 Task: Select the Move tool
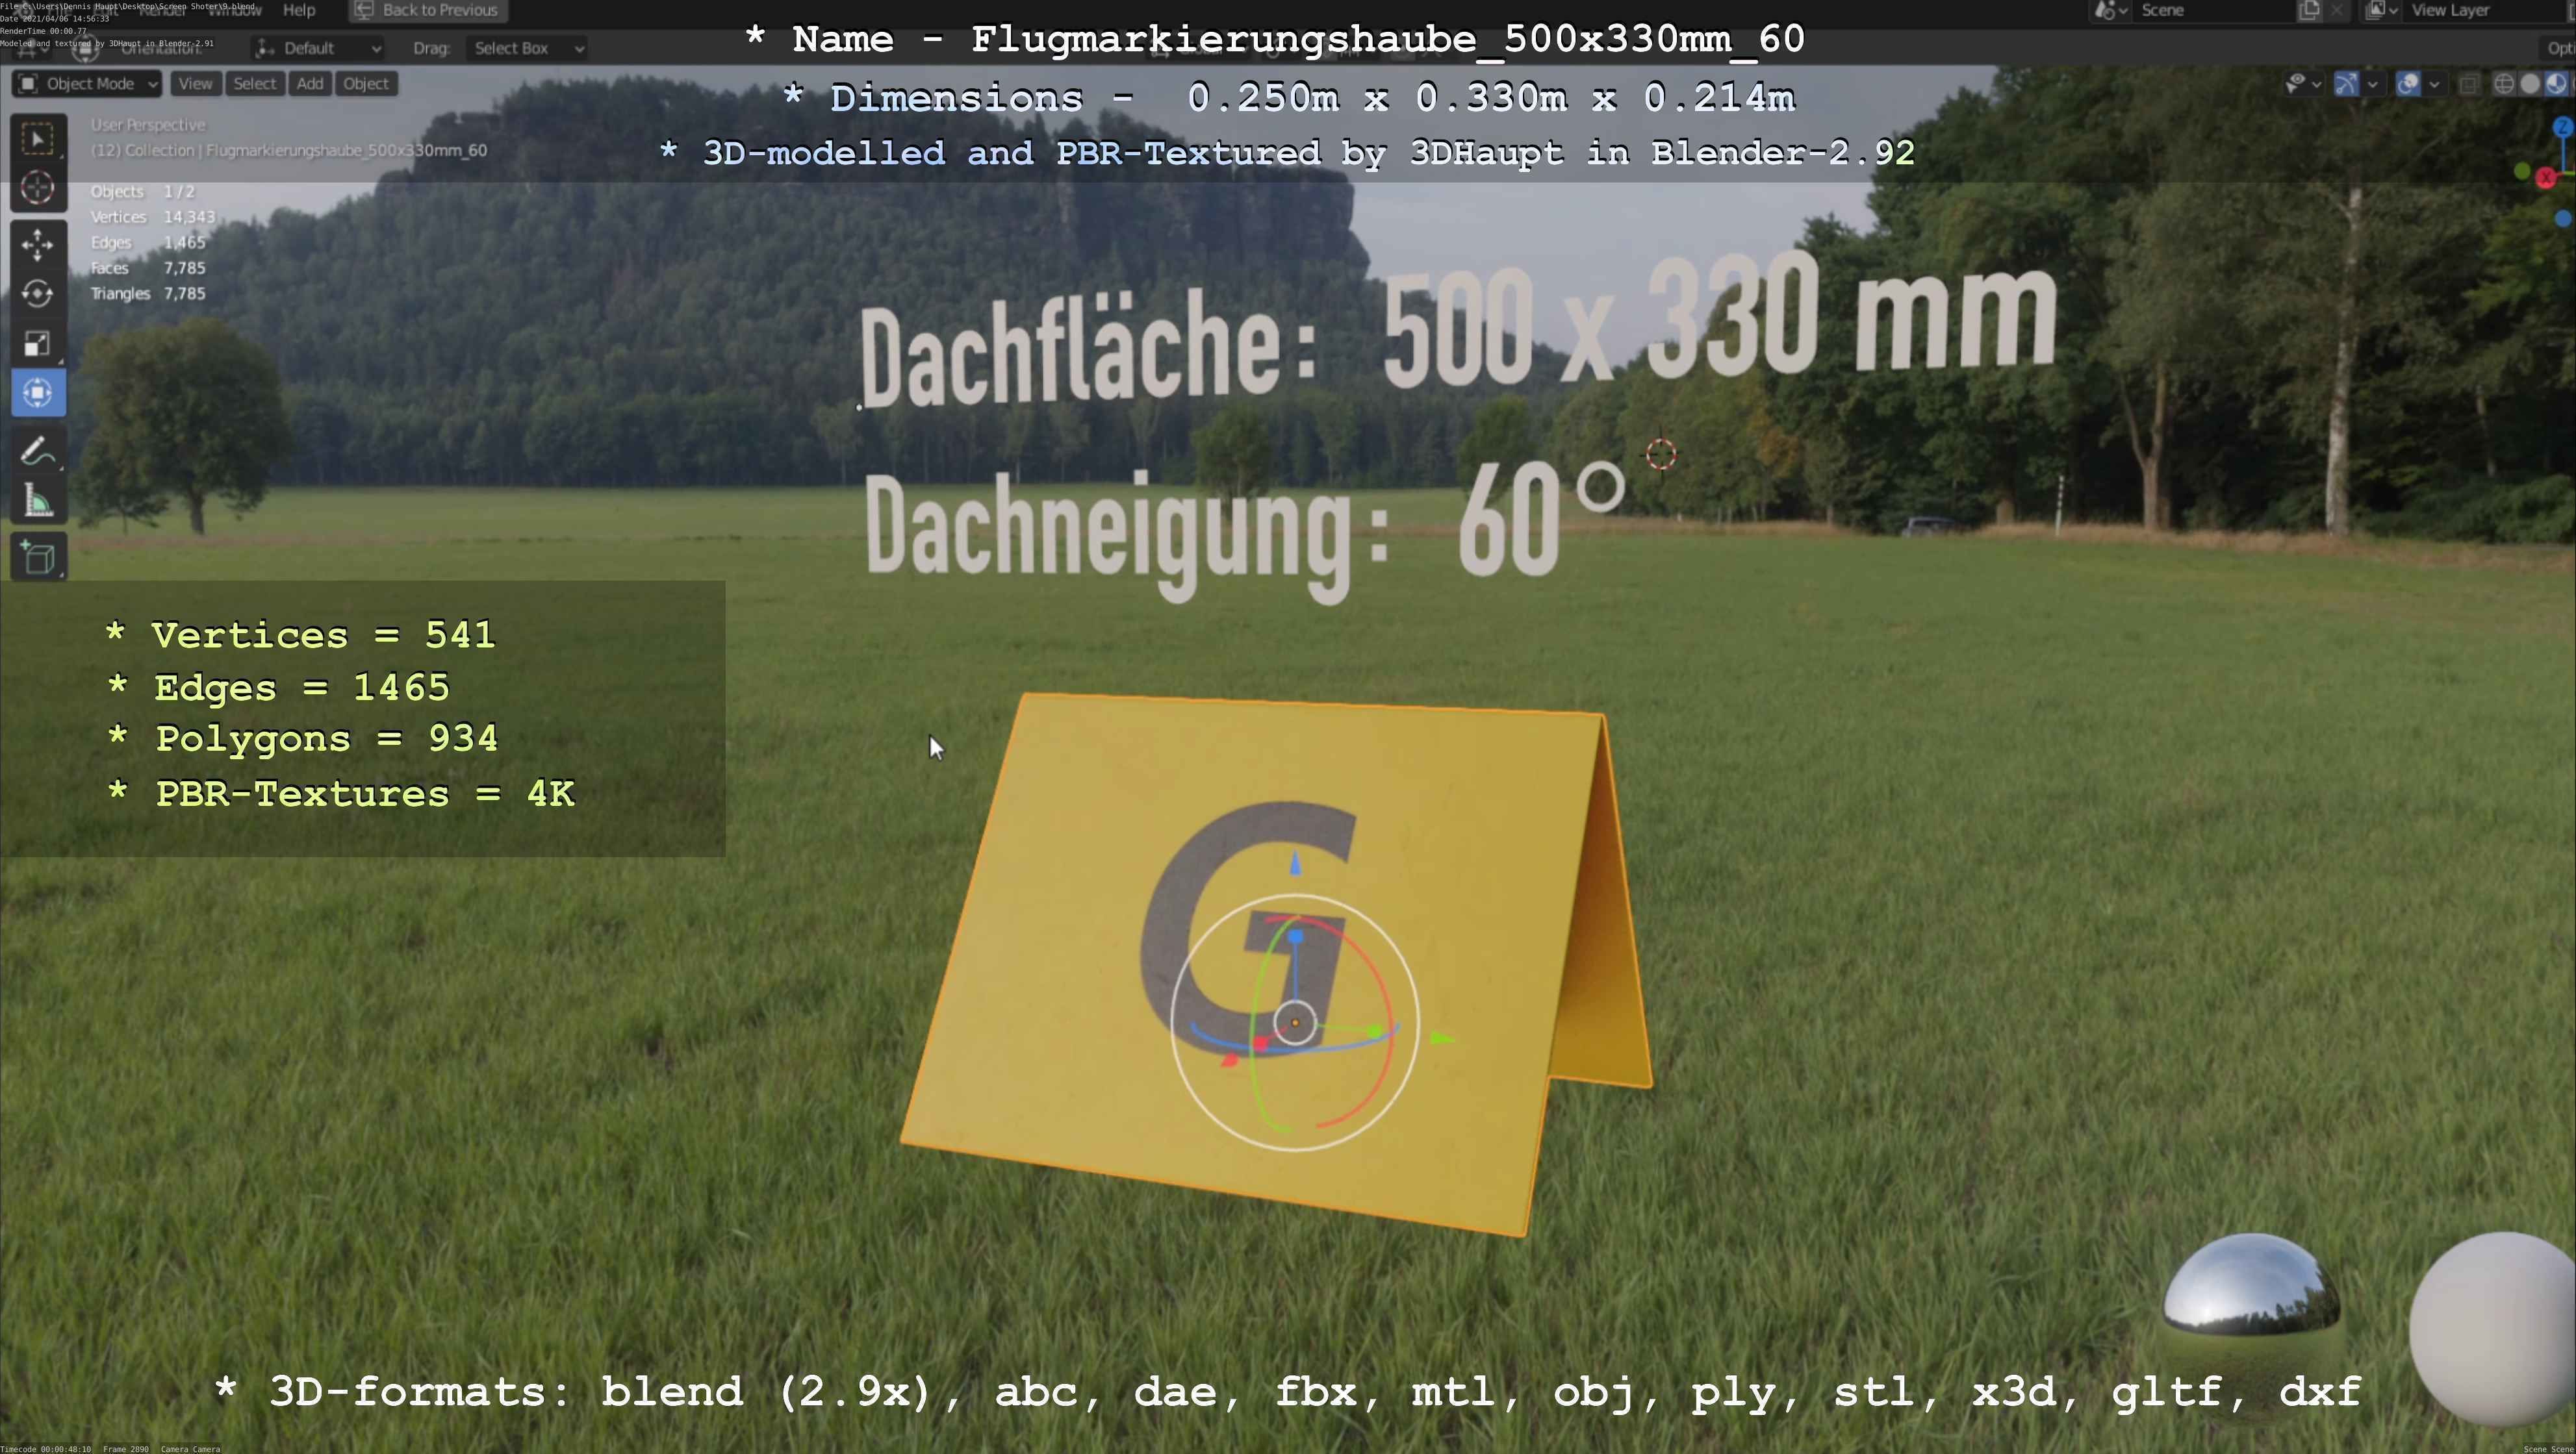click(x=38, y=245)
